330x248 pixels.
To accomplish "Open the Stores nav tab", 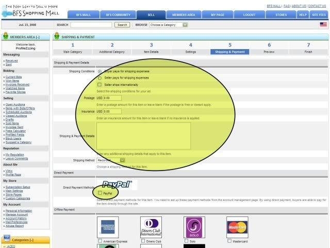I will pyautogui.click(x=281, y=15).
